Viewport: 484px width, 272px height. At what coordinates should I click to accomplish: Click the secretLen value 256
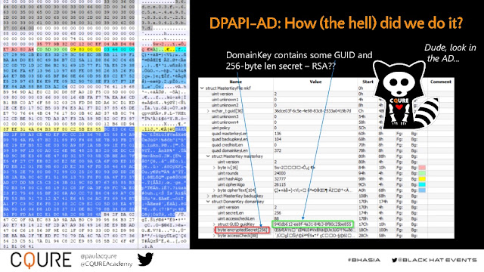pos(278,213)
